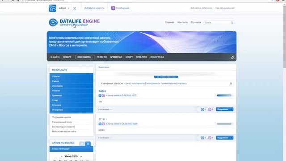This screenshot has height=161, width=286.
Task: Click blue edit icon under 111111 title
Action: (x=100, y=124)
